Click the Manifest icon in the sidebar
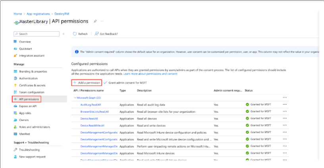Viewport: 324px width, 168px height. click(15, 134)
